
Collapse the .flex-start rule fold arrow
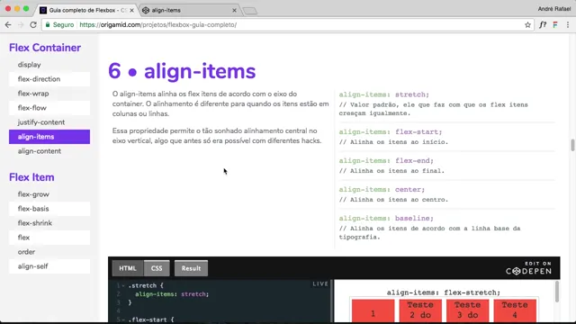click(x=123, y=319)
